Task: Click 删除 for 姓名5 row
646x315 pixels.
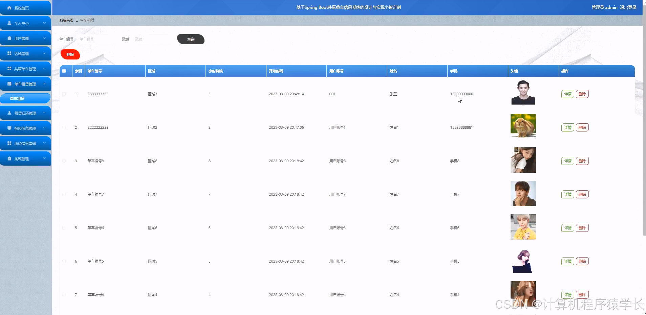Action: tap(582, 261)
